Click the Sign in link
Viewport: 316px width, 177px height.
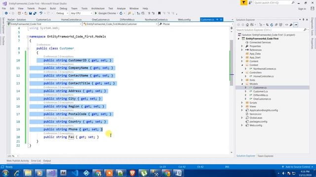coord(302,9)
